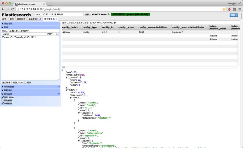Viewport: 243px width, 148px height.
Task: Open help for 结果转换器 via its question mark
Action: (59, 87)
